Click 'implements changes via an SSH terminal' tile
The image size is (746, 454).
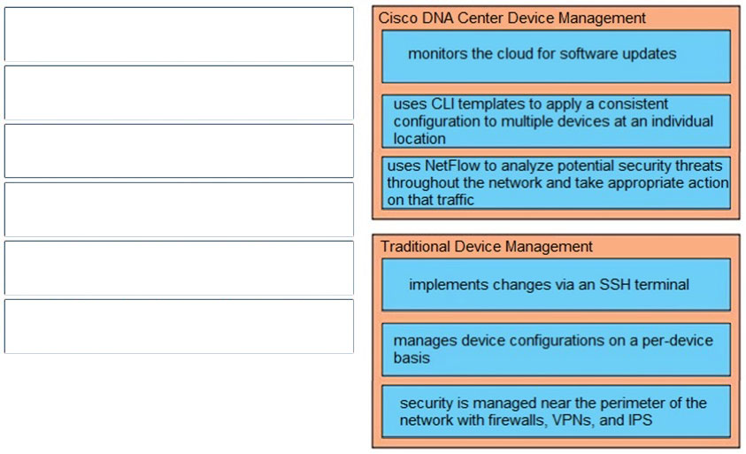tap(556, 285)
